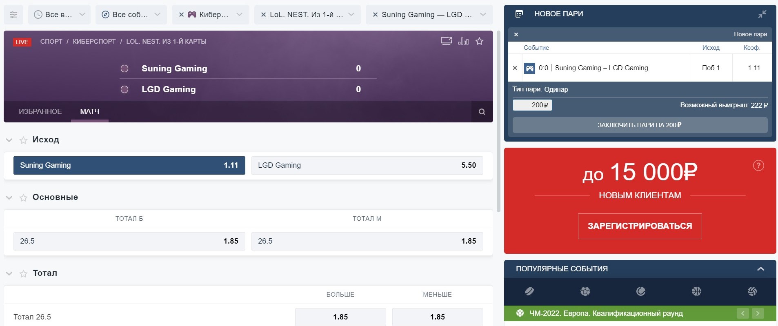
Task: Open the live broadcast screen icon
Action: [x=446, y=41]
